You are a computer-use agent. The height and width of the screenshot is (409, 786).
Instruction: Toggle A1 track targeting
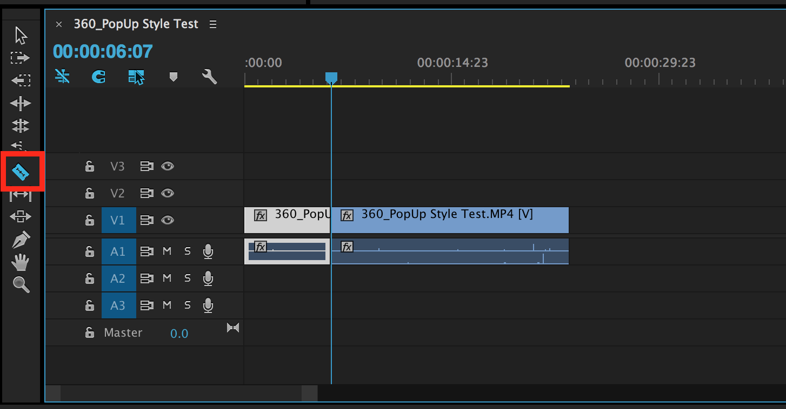coord(118,251)
